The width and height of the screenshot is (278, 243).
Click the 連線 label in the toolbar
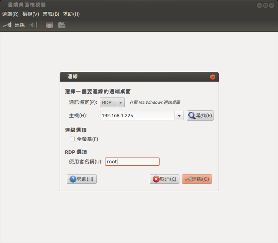point(20,25)
